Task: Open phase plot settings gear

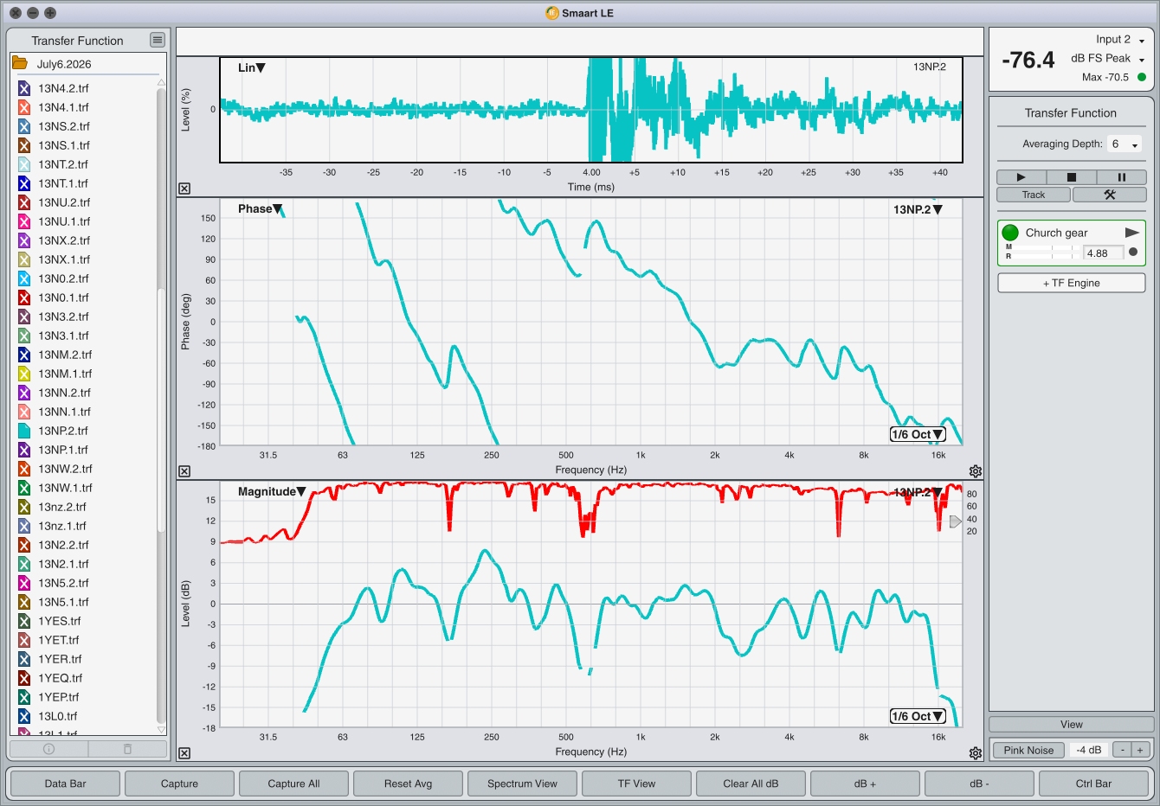Action: (976, 471)
